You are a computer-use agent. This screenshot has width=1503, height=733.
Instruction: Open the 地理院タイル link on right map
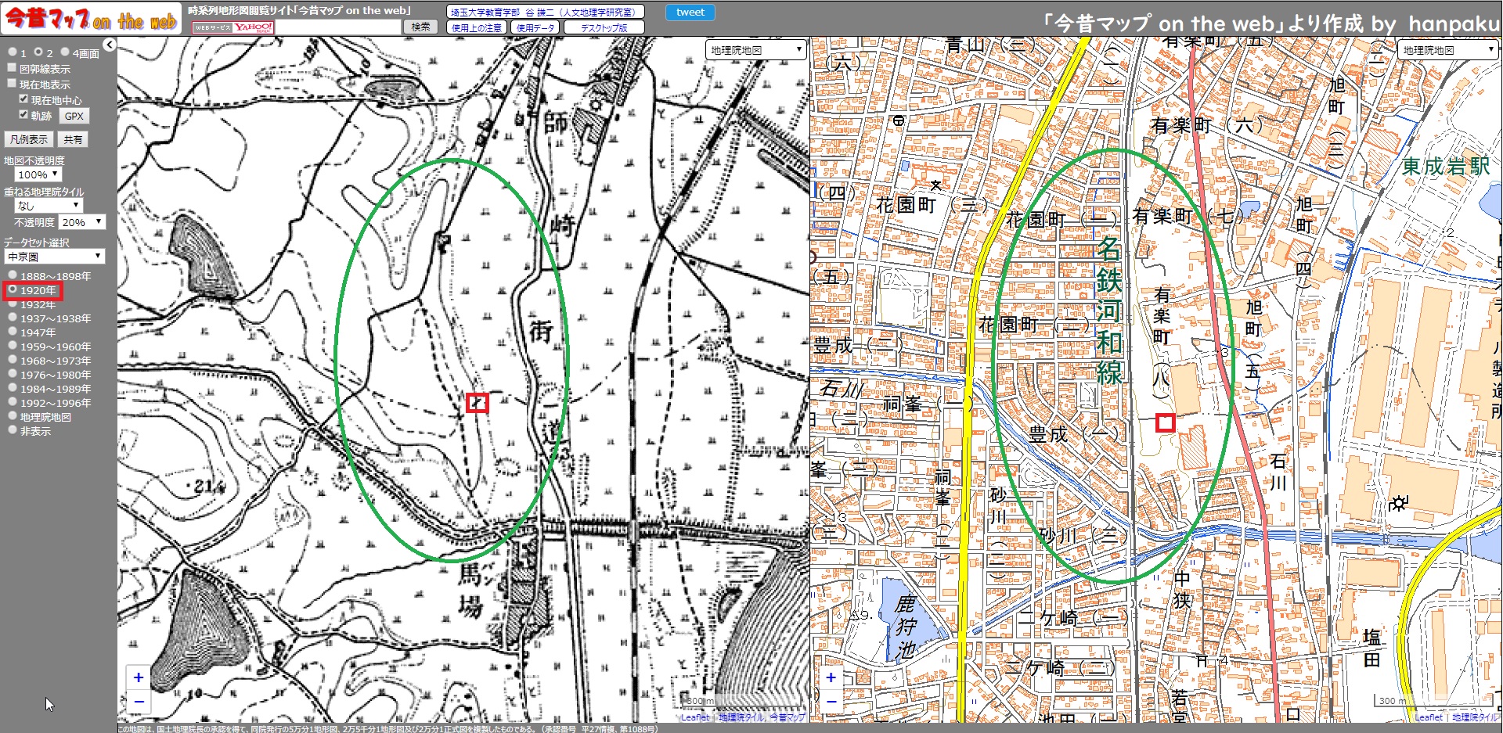1474,717
